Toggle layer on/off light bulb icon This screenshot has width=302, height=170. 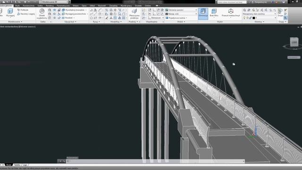[244, 18]
